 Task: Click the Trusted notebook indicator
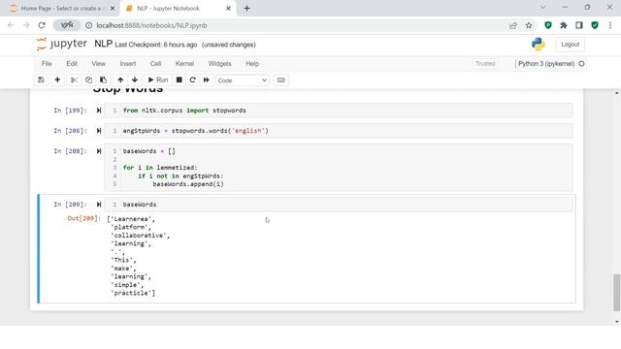[485, 64]
